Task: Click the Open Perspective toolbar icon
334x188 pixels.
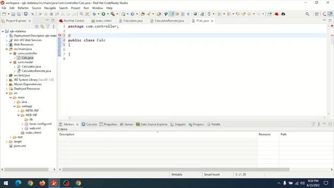Action: (317, 14)
